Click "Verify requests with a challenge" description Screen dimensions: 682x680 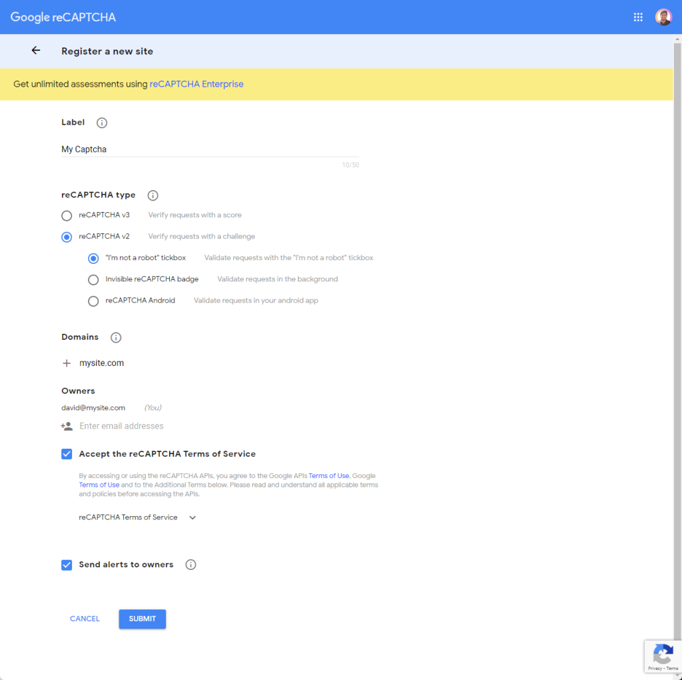click(201, 237)
